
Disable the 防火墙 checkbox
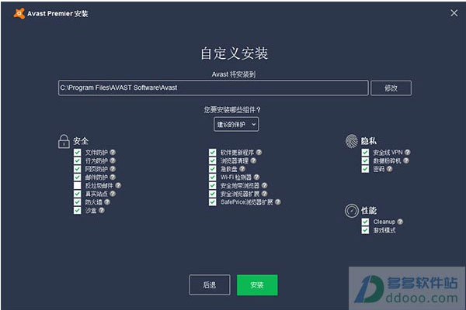point(77,202)
